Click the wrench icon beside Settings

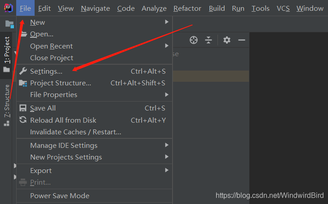click(x=23, y=71)
